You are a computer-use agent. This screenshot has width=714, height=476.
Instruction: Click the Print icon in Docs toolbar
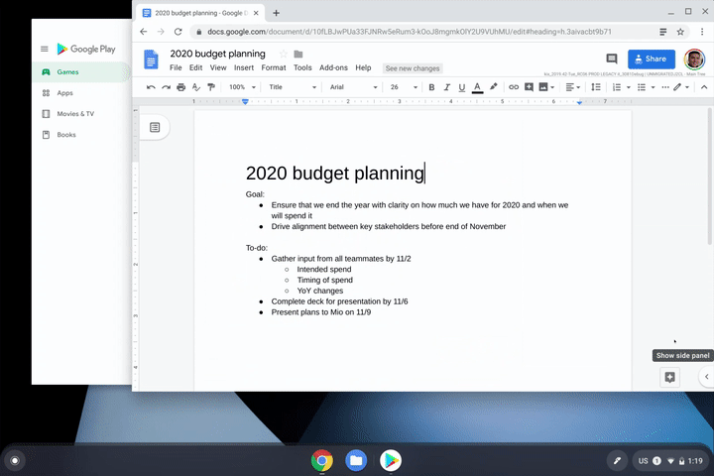point(180,87)
